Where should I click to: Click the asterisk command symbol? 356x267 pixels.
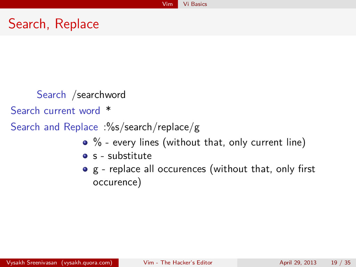coord(108,109)
